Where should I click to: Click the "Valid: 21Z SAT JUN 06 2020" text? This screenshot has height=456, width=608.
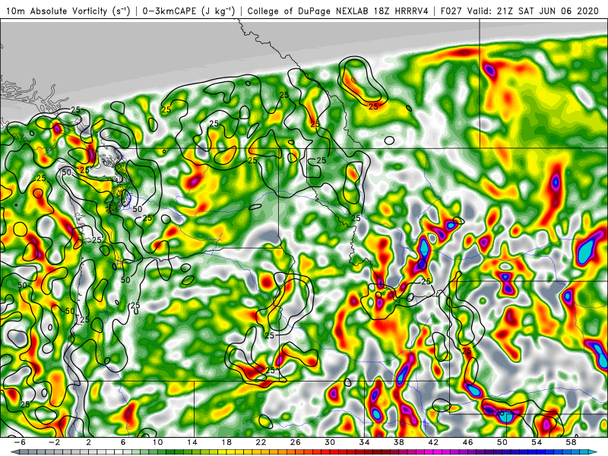pyautogui.click(x=533, y=11)
